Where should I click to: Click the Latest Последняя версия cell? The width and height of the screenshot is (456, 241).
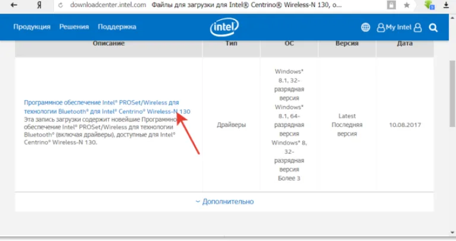[347, 125]
